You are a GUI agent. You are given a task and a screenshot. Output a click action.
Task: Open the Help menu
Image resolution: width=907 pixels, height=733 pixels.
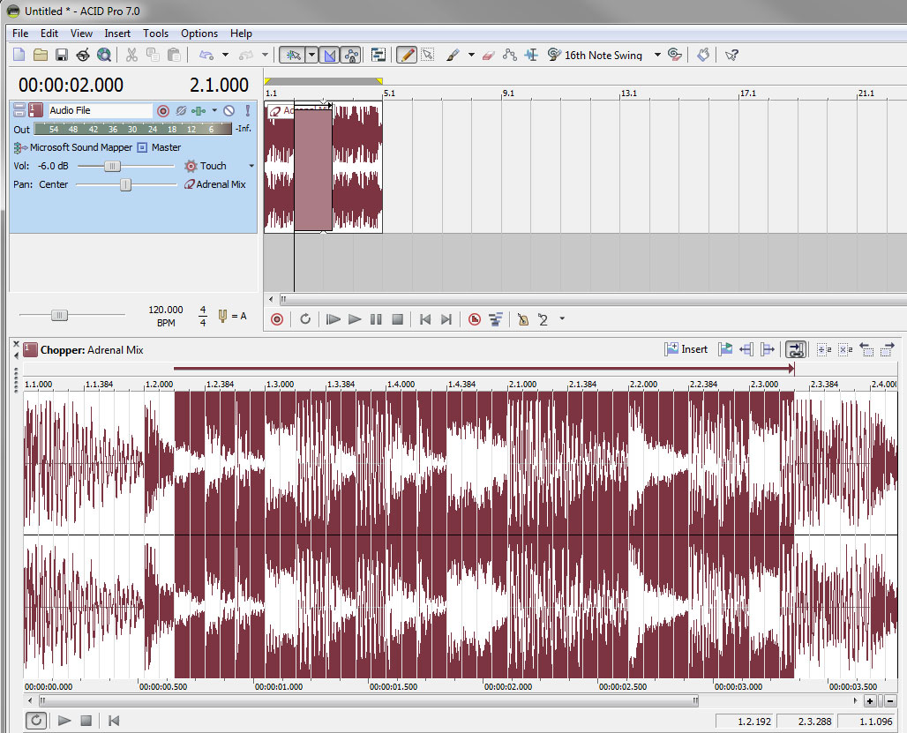(x=241, y=34)
